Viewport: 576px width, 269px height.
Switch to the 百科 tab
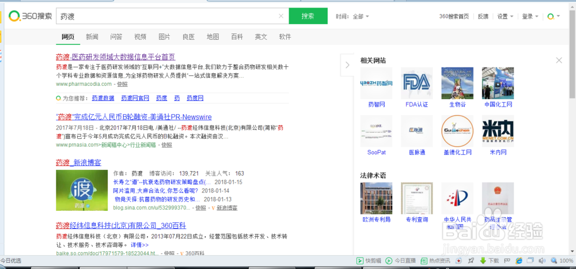[x=237, y=37]
